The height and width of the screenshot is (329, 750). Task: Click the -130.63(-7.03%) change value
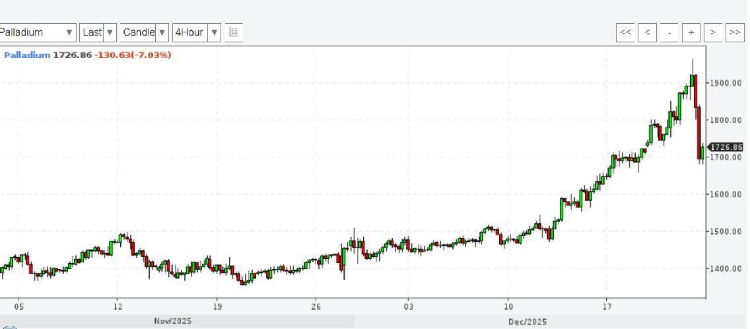[x=133, y=55]
